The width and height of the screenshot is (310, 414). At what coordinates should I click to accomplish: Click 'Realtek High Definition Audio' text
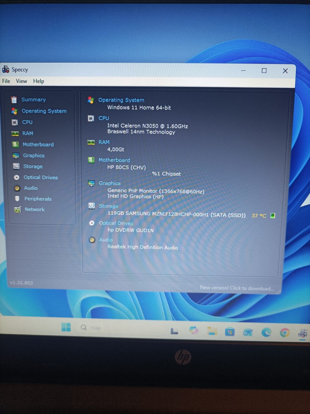tap(143, 247)
